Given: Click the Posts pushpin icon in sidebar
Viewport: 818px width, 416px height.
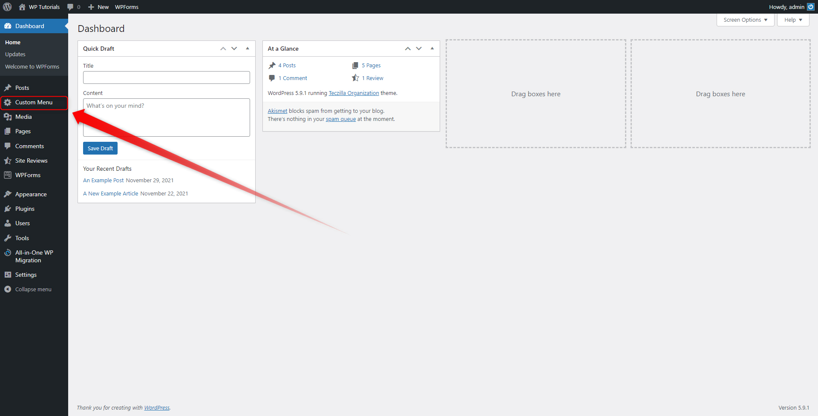Looking at the screenshot, I should tap(8, 88).
